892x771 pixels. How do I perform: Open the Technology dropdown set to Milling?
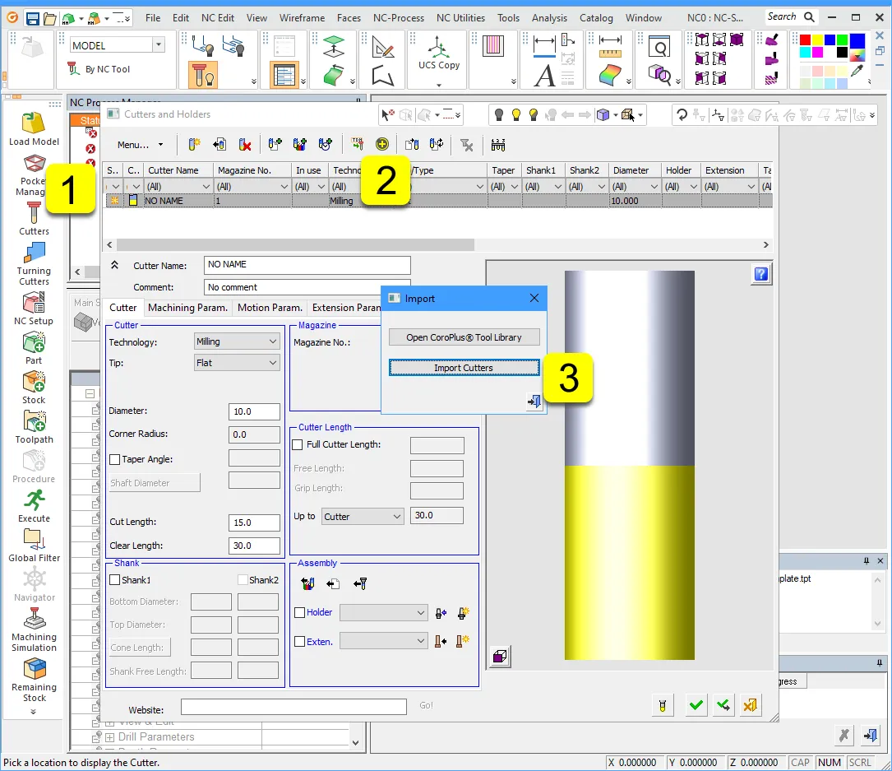[238, 341]
